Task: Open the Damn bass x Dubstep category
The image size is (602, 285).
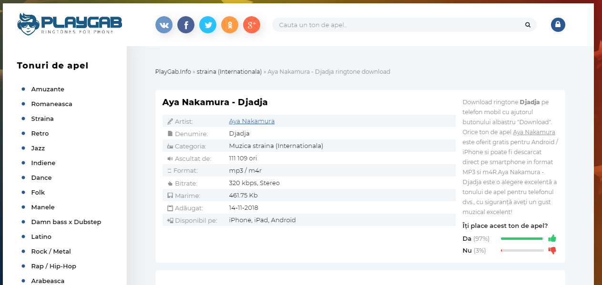Action: point(66,222)
